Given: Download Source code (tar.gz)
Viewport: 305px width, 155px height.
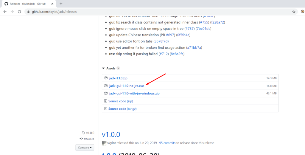Looking at the screenshot, I should click(x=122, y=109).
